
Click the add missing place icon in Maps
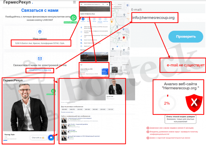pyautogui.click(x=81, y=40)
